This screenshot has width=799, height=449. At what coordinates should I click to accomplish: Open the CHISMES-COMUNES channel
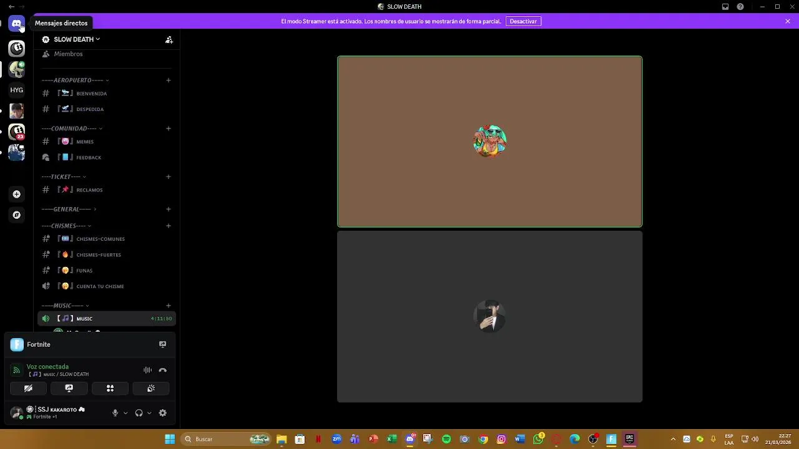[106, 239]
